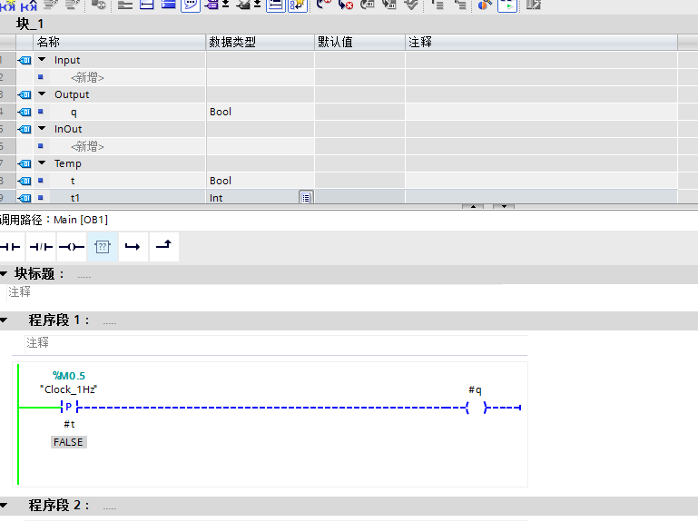The height and width of the screenshot is (522, 698).
Task: Click the "Clock_1Hz" tag name
Action: [x=69, y=389]
